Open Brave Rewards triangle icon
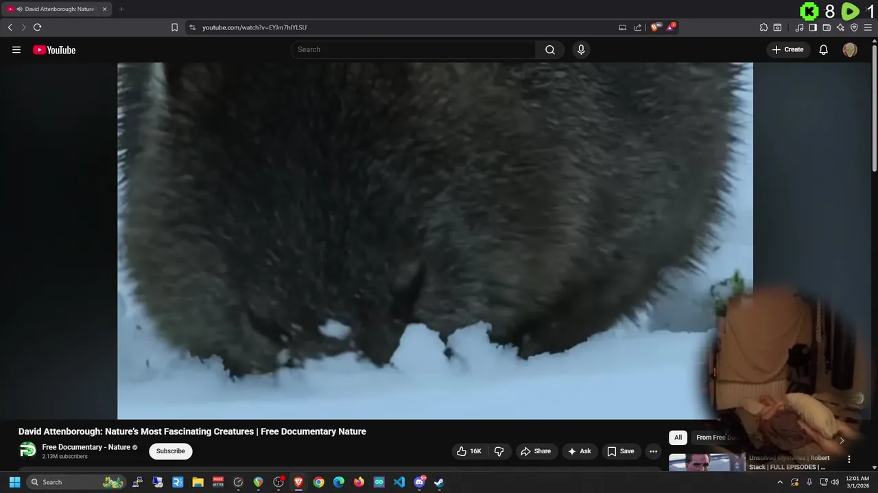The image size is (878, 493). pyautogui.click(x=671, y=27)
